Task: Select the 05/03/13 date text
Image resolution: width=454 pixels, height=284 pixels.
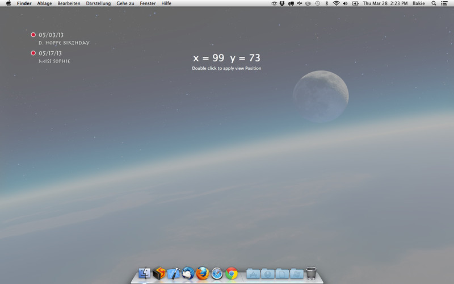Action: [x=51, y=35]
